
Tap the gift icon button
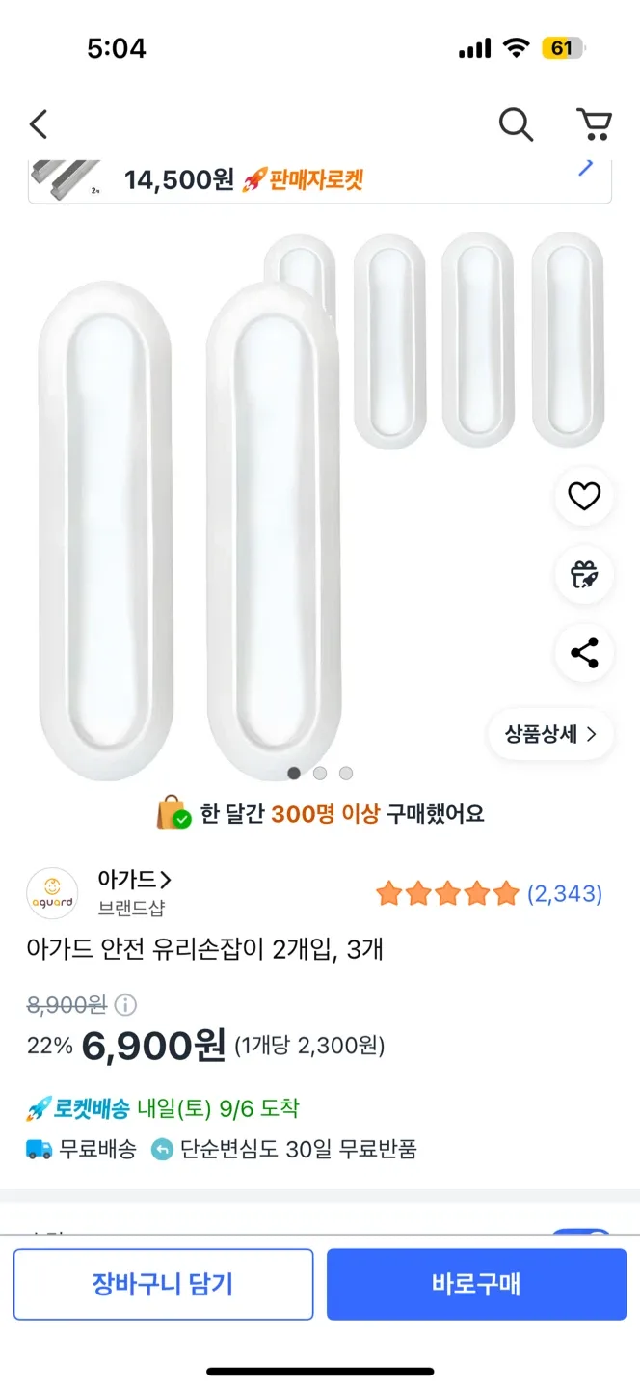[x=584, y=575]
